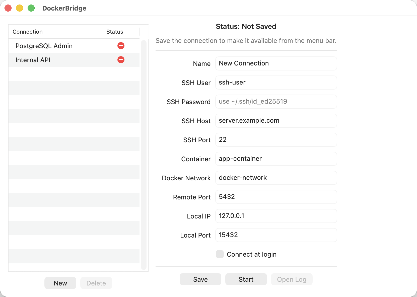Edit the SSH Port field

pyautogui.click(x=276, y=140)
